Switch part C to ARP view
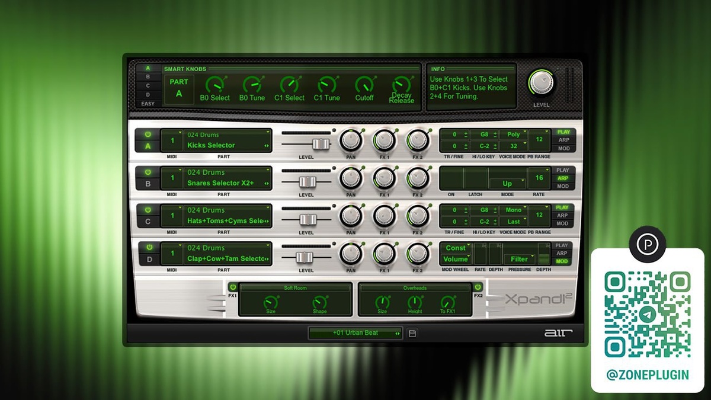 coord(562,216)
